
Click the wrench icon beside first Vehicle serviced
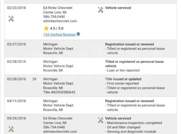[100, 10]
